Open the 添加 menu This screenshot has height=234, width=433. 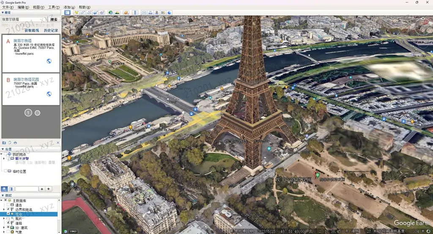(x=69, y=8)
